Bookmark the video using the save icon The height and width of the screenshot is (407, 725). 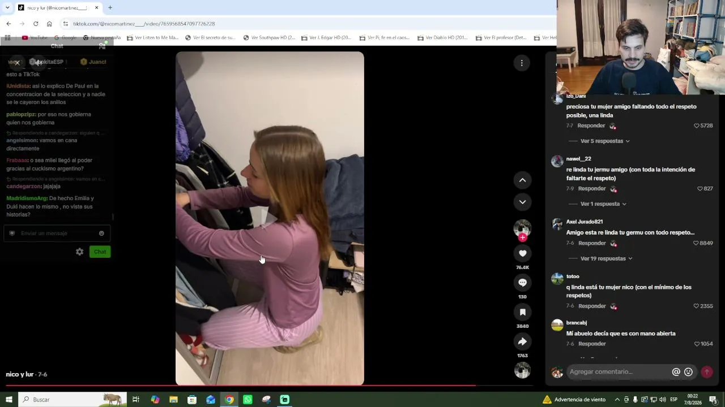click(522, 312)
